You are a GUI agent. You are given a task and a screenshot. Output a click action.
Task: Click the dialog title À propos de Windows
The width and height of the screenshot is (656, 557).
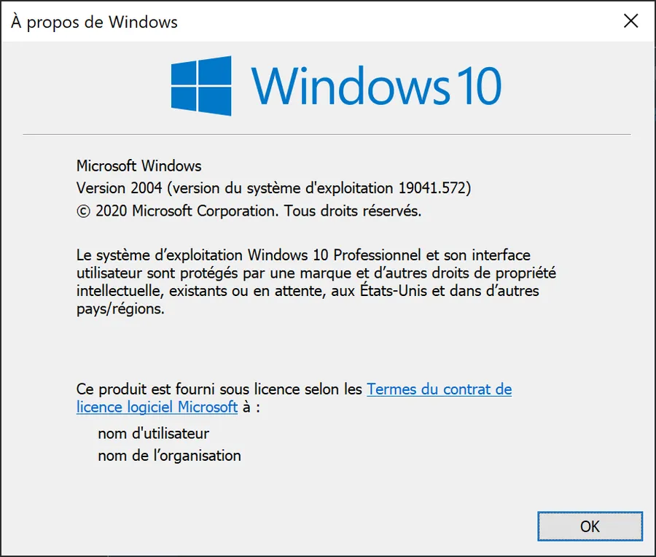pyautogui.click(x=95, y=22)
